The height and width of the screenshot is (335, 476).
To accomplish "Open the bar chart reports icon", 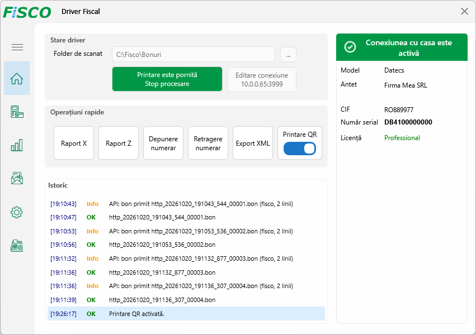I will 17,145.
